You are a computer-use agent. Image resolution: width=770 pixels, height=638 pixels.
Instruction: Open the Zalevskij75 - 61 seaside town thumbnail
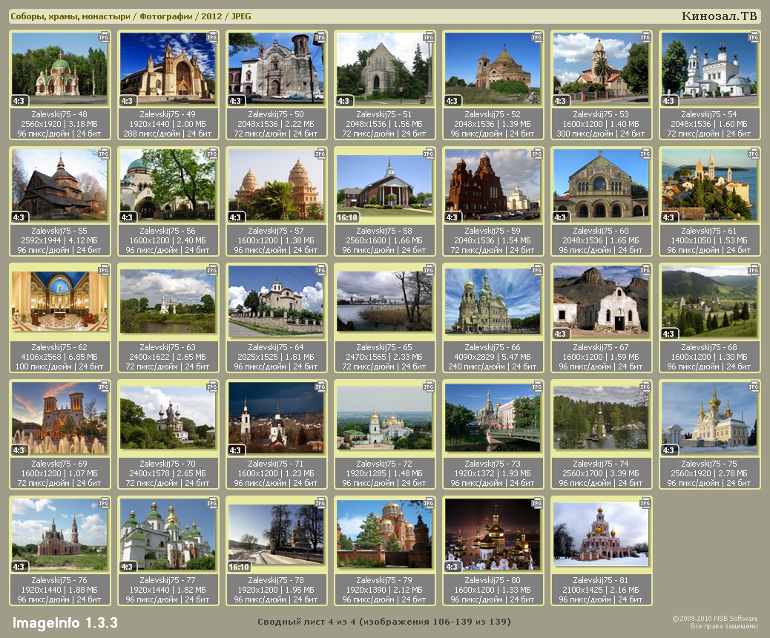click(709, 184)
